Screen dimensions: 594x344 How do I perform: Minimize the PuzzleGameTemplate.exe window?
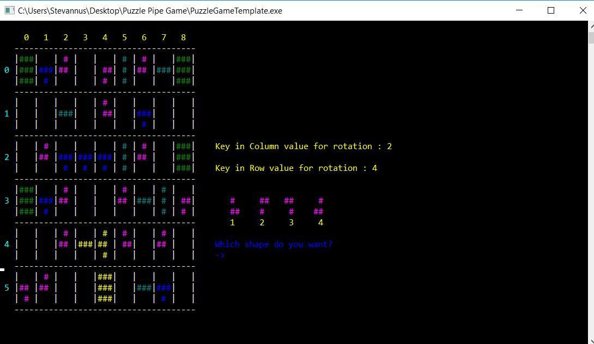pyautogui.click(x=519, y=10)
